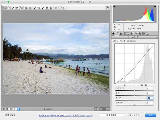The image size is (160, 120).
Task: Open the Effects (fx) panel
Action: [136, 33]
